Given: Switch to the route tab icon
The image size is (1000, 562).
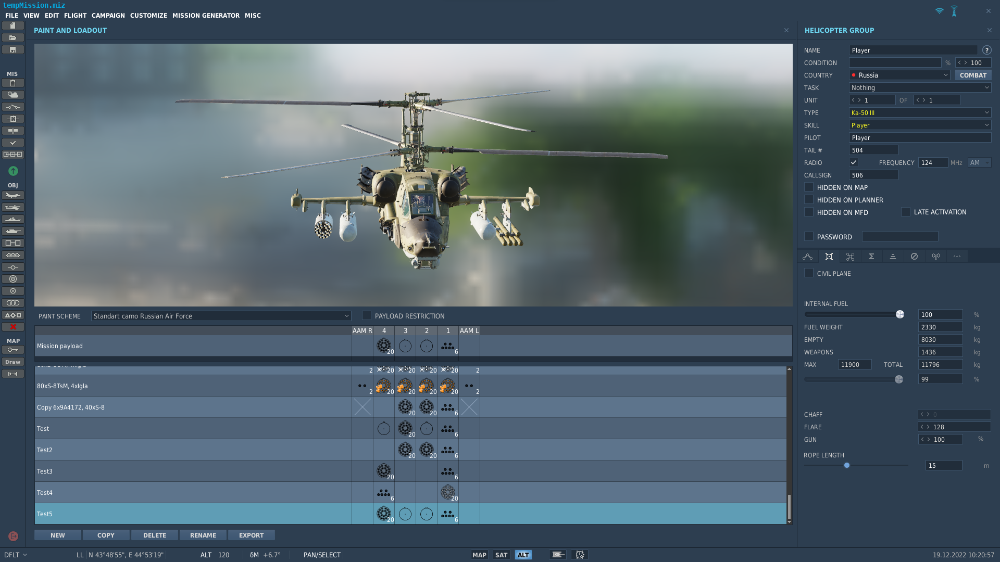Looking at the screenshot, I should coord(808,257).
